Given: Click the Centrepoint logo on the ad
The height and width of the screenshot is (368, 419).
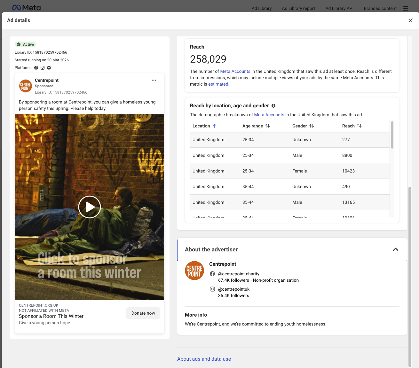Looking at the screenshot, I should (26, 86).
